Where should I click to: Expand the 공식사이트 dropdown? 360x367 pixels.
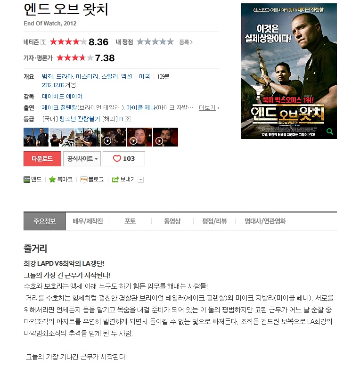pos(82,159)
